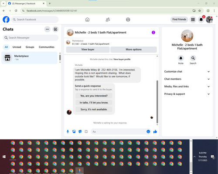Bookmark this page star icon
The image size is (218, 174).
coord(200,11)
